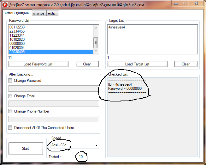The image size is (206, 165).
Task: Select target 4sheaves4 in Target List
Action: 116,27
